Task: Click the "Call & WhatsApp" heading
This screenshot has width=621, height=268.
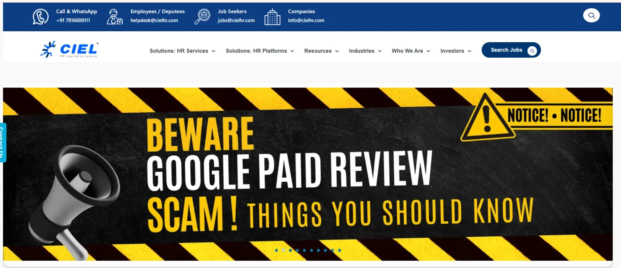Action: (x=76, y=11)
